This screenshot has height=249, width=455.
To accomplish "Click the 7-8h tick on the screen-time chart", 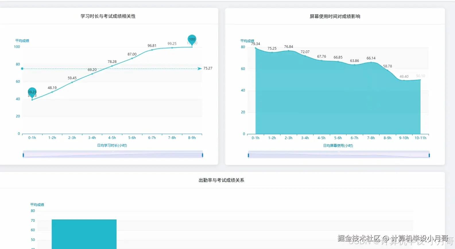I will point(371,138).
